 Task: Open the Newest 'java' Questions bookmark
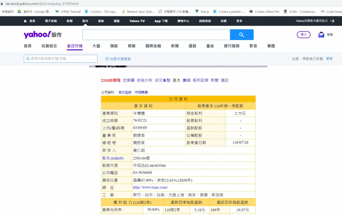pos(138,12)
